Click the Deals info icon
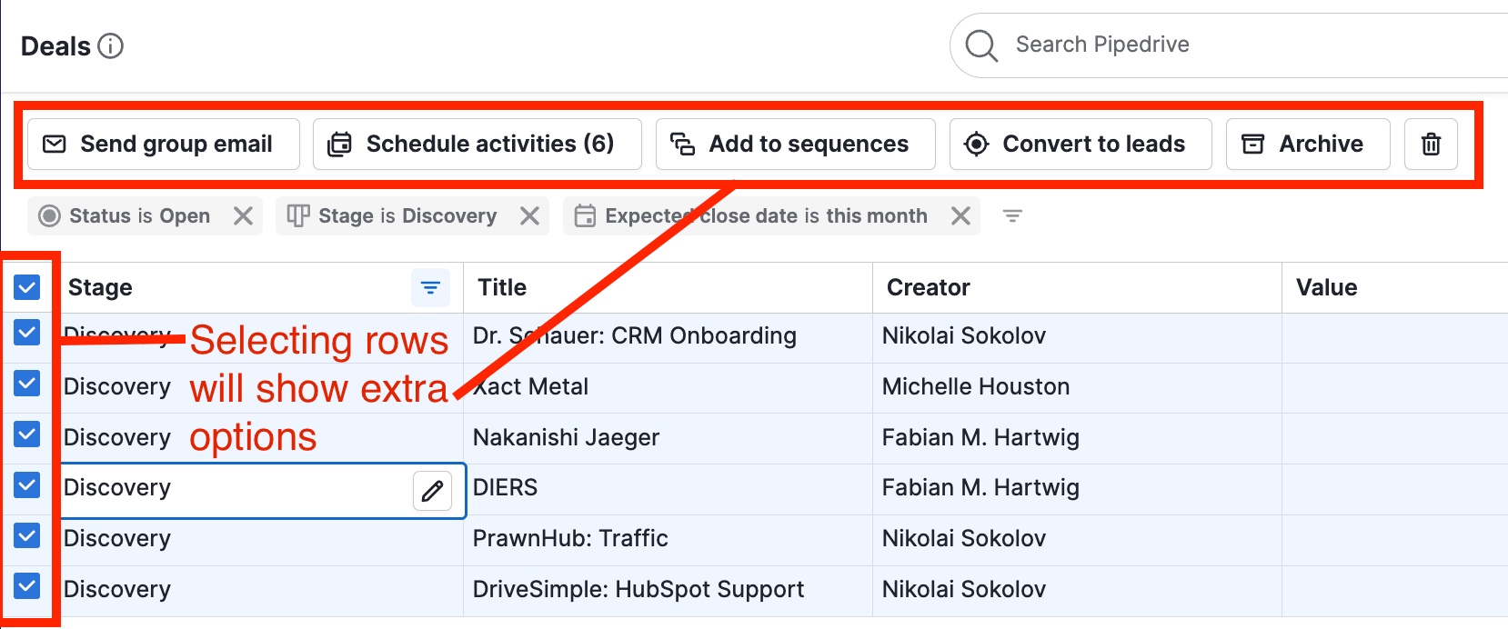Image resolution: width=1508 pixels, height=629 pixels. coord(110,45)
